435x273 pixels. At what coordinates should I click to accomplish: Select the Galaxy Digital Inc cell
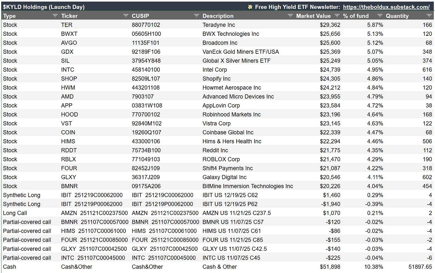click(x=224, y=177)
